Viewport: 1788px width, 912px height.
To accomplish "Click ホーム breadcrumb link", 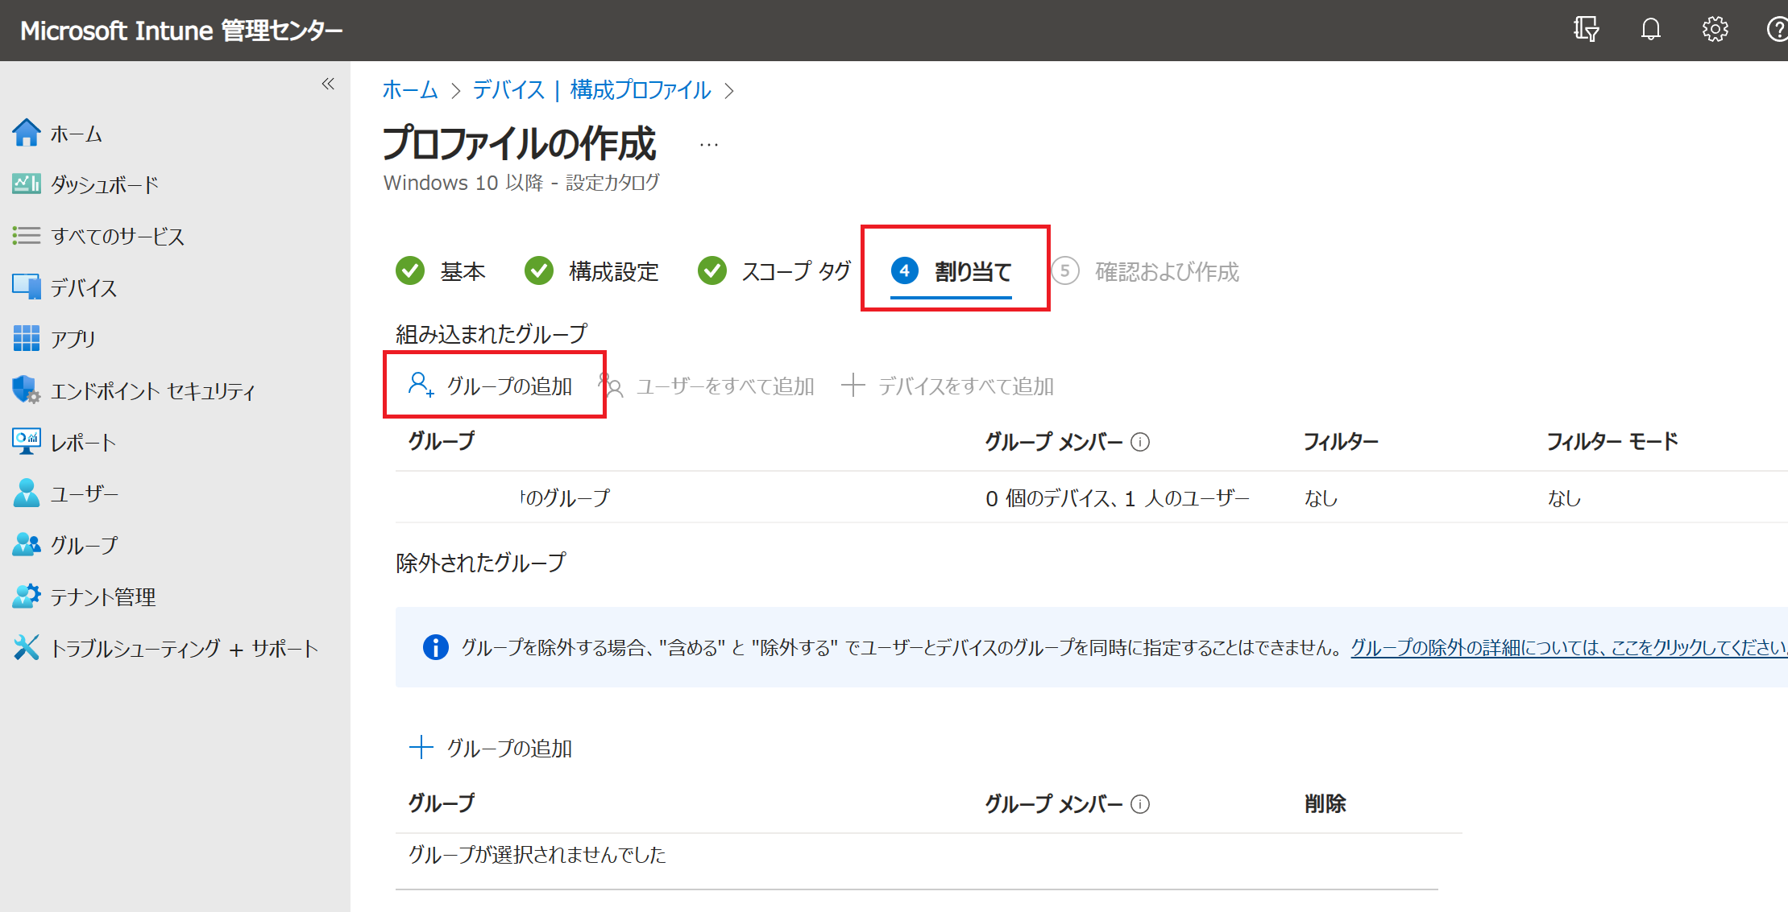I will pyautogui.click(x=409, y=90).
